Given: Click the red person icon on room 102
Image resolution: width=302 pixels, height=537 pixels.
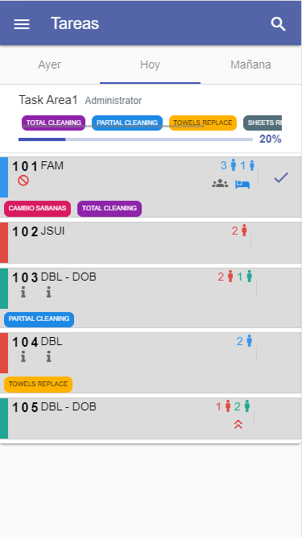Looking at the screenshot, I should pos(244,231).
